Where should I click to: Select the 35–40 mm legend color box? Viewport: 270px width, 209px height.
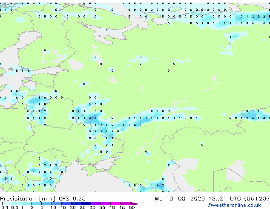(106, 203)
